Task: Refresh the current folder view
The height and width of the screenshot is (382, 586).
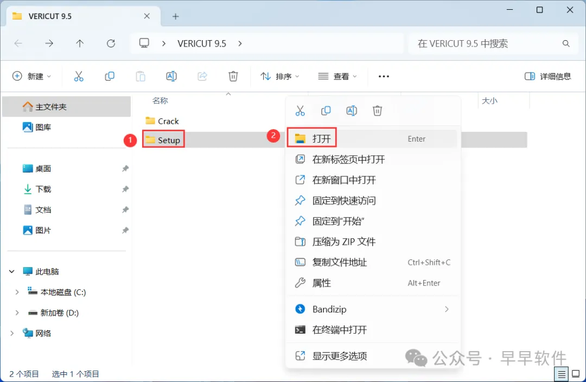Action: pyautogui.click(x=111, y=43)
